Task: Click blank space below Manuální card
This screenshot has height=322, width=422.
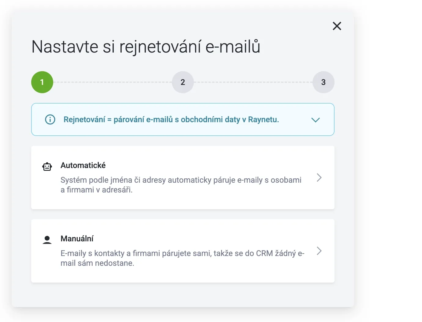Action: click(183, 295)
